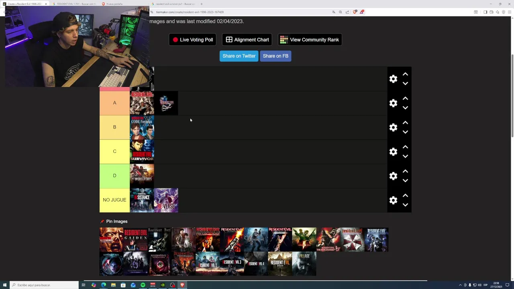514x289 pixels.
Task: Click the zoom magnifier icon in address bar
Action: click(341, 12)
